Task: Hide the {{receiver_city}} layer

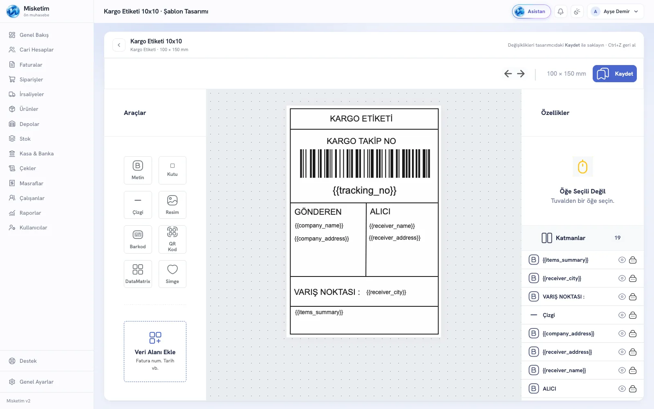Action: pyautogui.click(x=622, y=278)
